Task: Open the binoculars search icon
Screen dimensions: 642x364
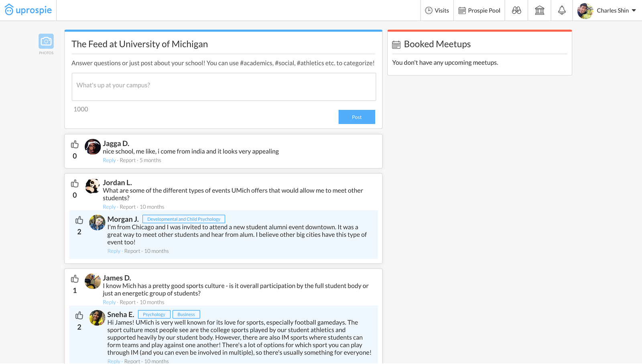Action: click(x=516, y=10)
